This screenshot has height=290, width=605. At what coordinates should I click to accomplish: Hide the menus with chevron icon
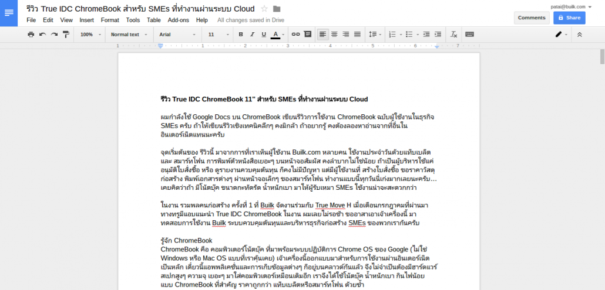[x=579, y=35]
